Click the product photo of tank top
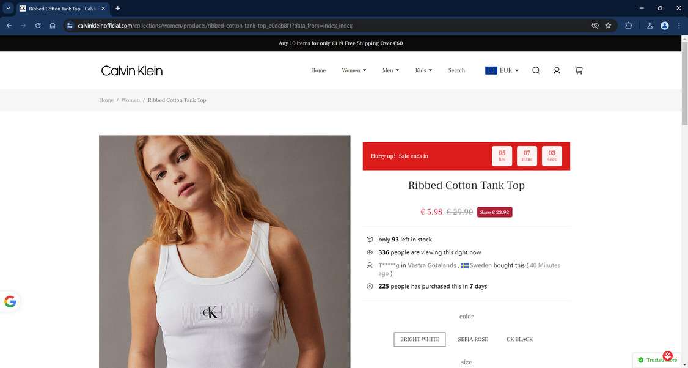This screenshot has width=688, height=368. click(x=225, y=252)
